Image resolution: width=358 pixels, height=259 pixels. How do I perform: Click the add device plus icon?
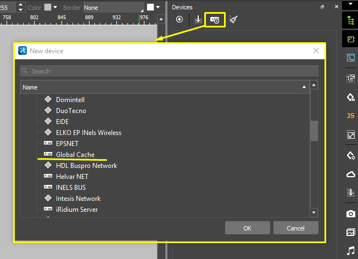(x=180, y=20)
